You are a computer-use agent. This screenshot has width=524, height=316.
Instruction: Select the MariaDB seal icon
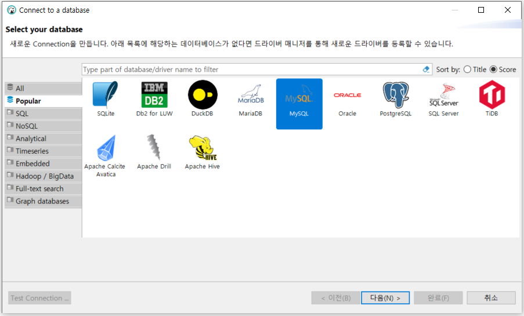251,94
